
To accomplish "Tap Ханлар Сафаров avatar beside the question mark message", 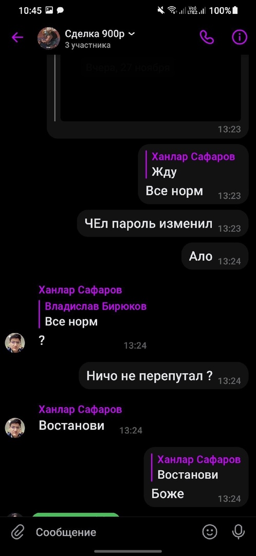I will coord(15,343).
